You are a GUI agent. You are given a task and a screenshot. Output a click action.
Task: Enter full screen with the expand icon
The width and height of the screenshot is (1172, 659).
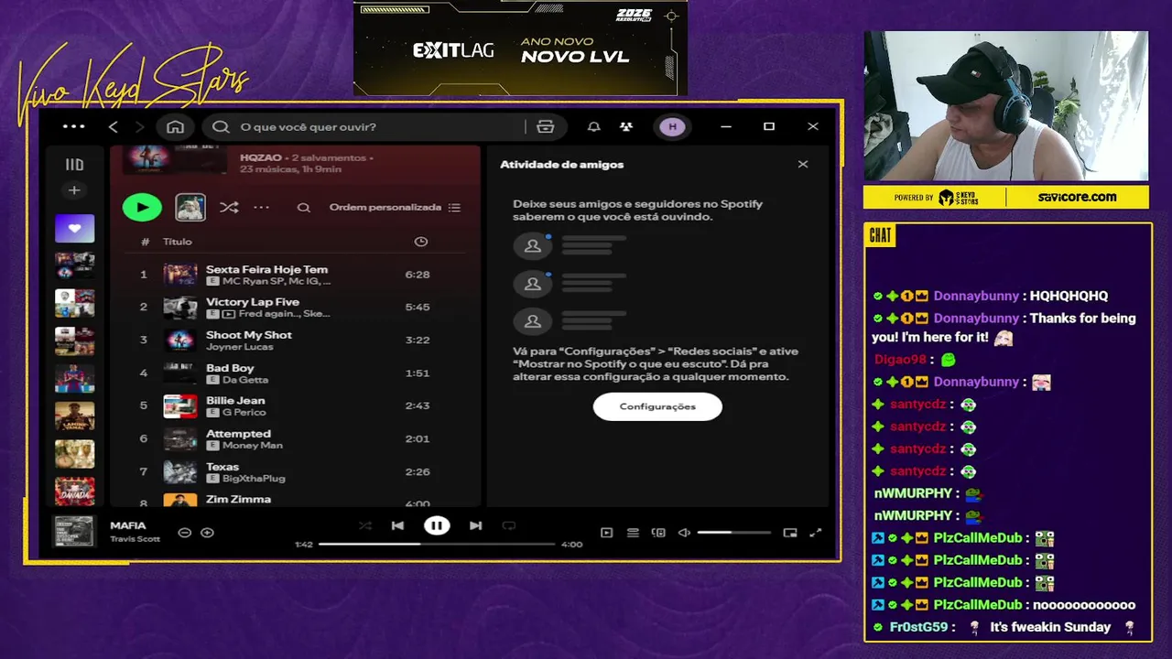click(x=816, y=533)
